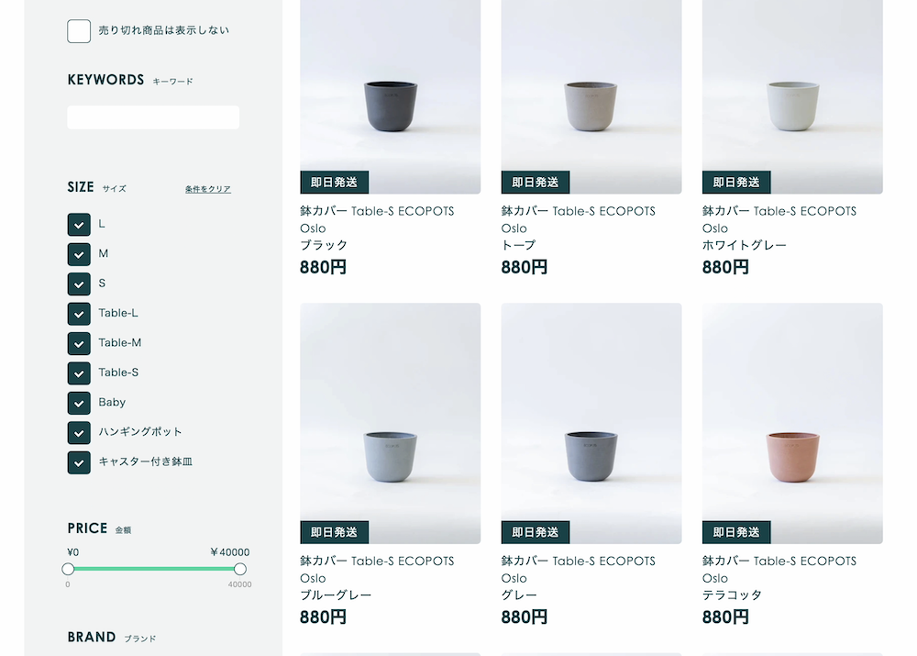Disable the キャスター付き鉢皿 checkbox

pyautogui.click(x=79, y=462)
